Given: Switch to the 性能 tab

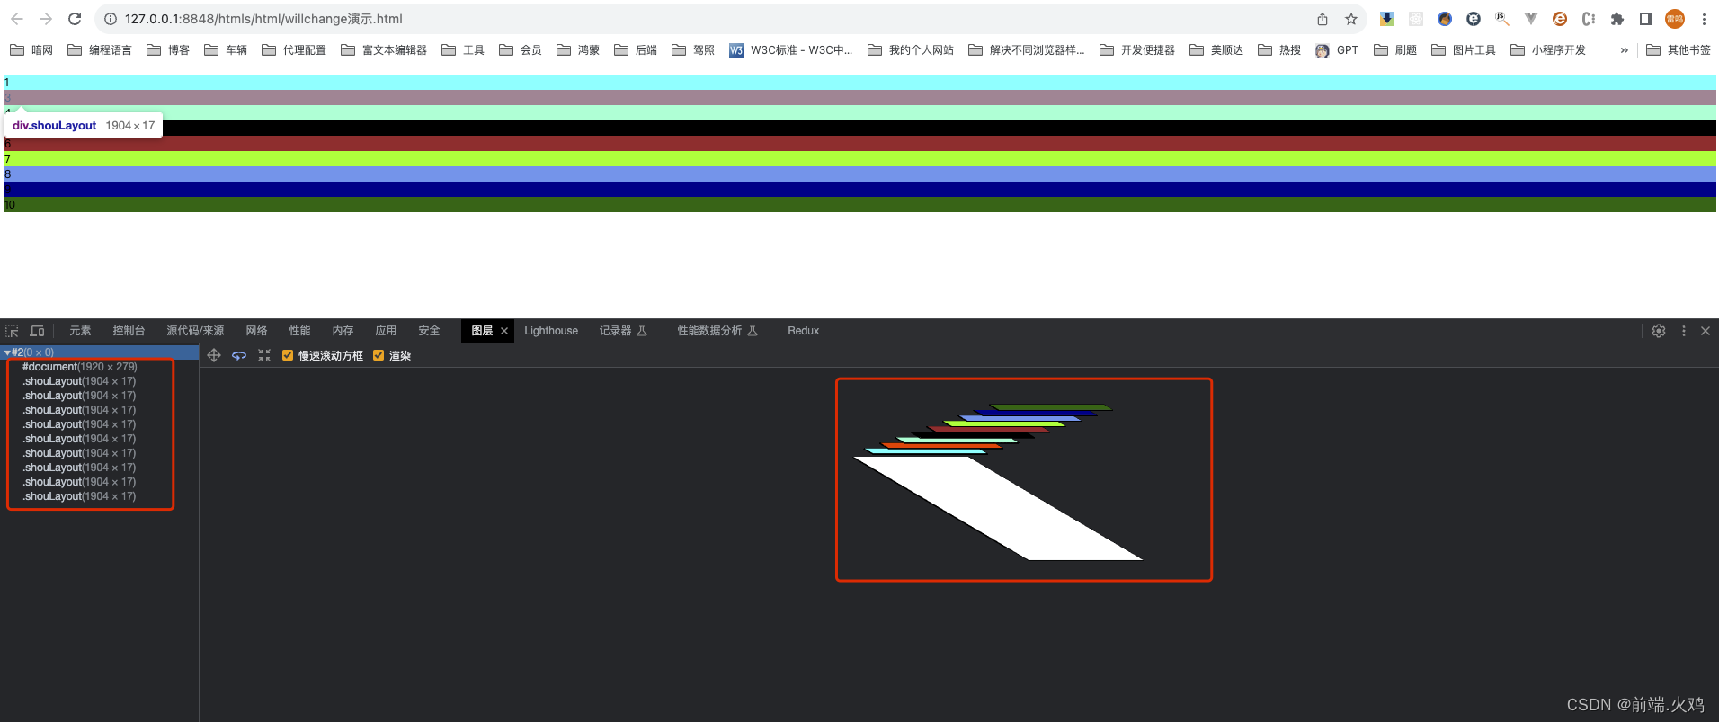Looking at the screenshot, I should [299, 331].
